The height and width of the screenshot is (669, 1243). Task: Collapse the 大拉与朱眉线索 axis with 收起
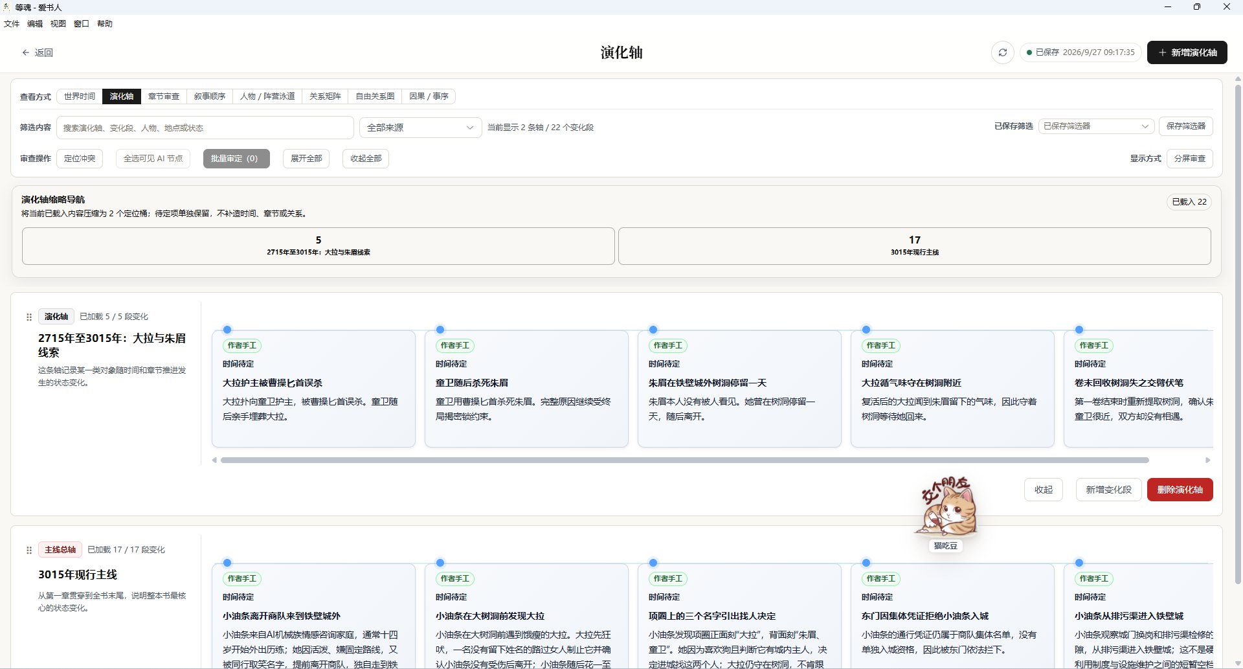coord(1044,490)
